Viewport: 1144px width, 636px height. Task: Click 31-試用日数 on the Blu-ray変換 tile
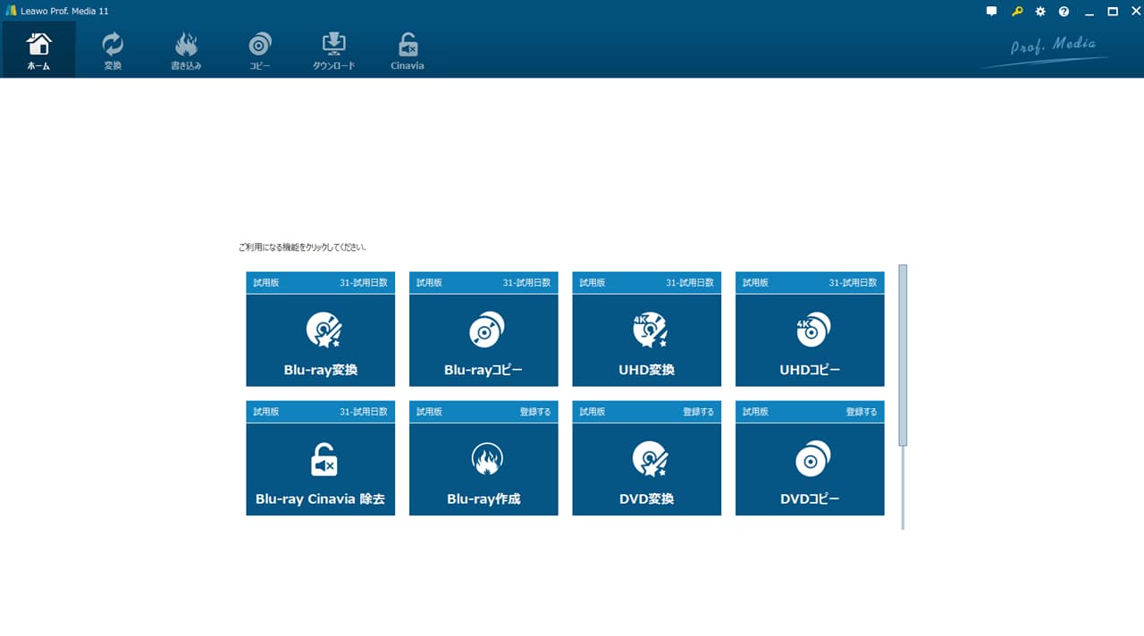(364, 282)
